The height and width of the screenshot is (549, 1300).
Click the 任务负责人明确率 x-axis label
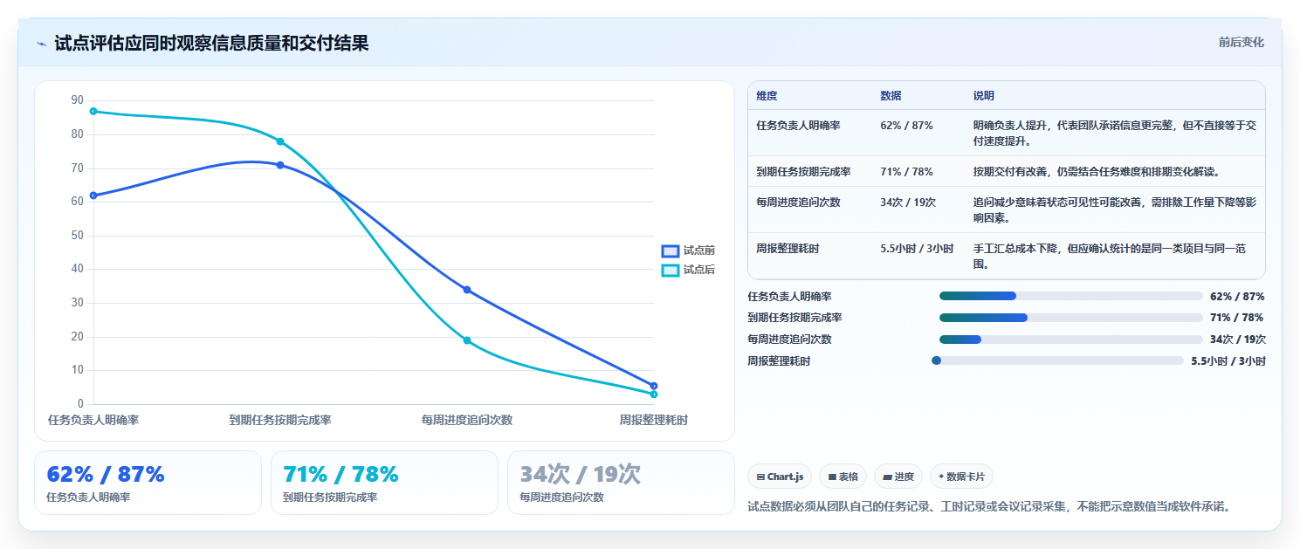(x=93, y=420)
